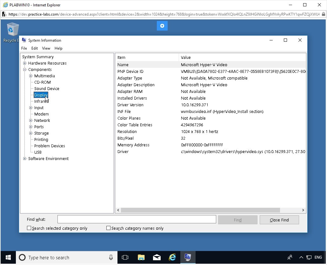Expand the Software Environment node
This screenshot has height=265, width=327.
coord(25,159)
